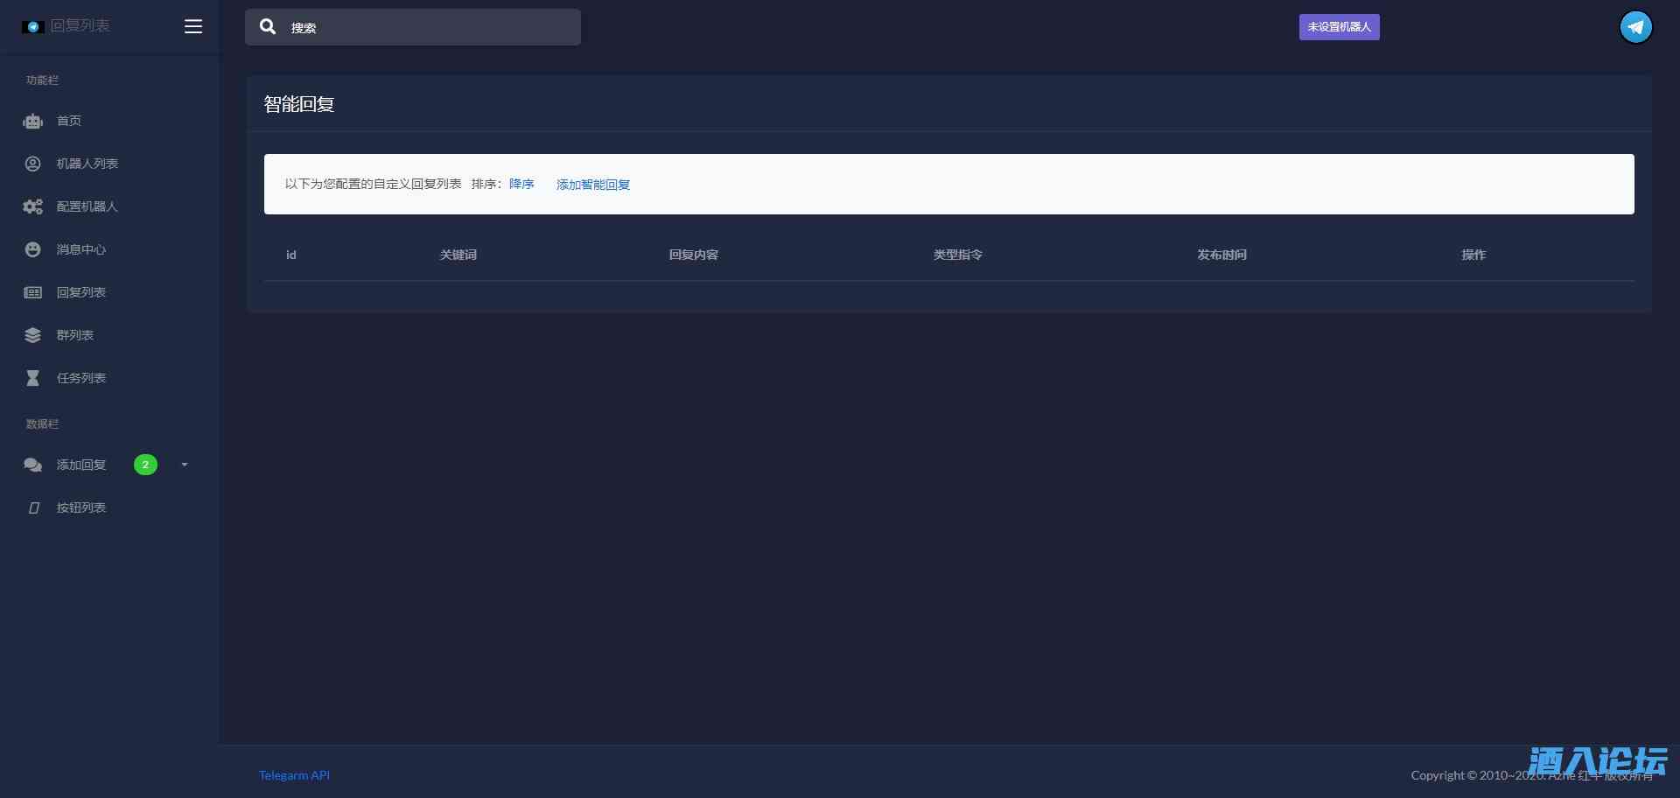Open the 回复列表 menu item
The height and width of the screenshot is (798, 1680).
click(x=80, y=292)
